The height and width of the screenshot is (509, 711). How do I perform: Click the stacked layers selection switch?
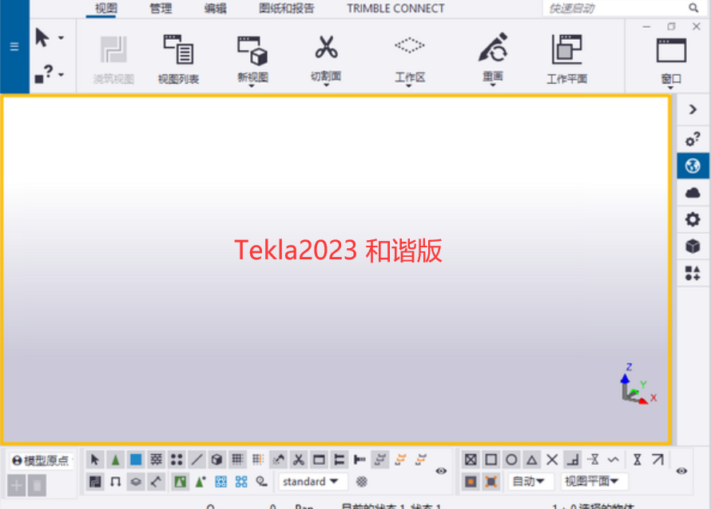click(136, 481)
